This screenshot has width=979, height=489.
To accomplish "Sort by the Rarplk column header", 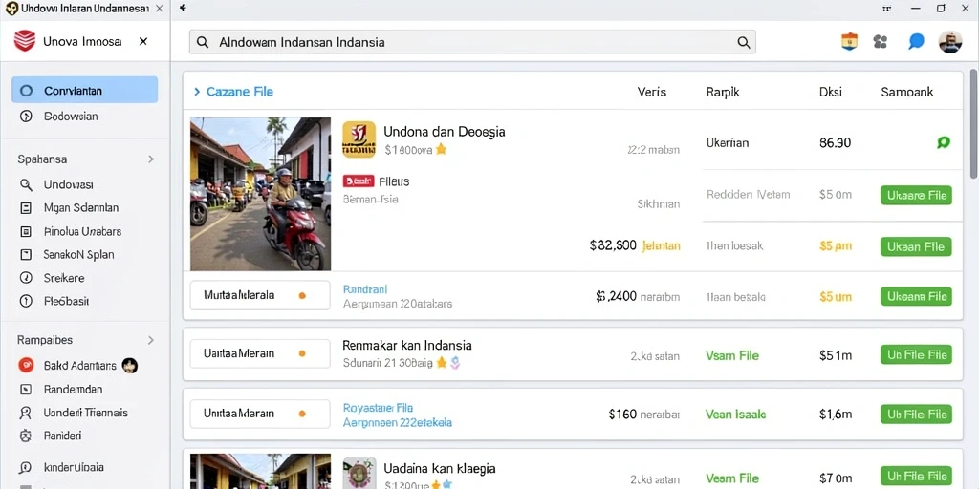I will click(x=723, y=92).
